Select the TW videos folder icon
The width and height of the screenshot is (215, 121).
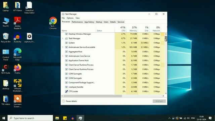[6, 100]
